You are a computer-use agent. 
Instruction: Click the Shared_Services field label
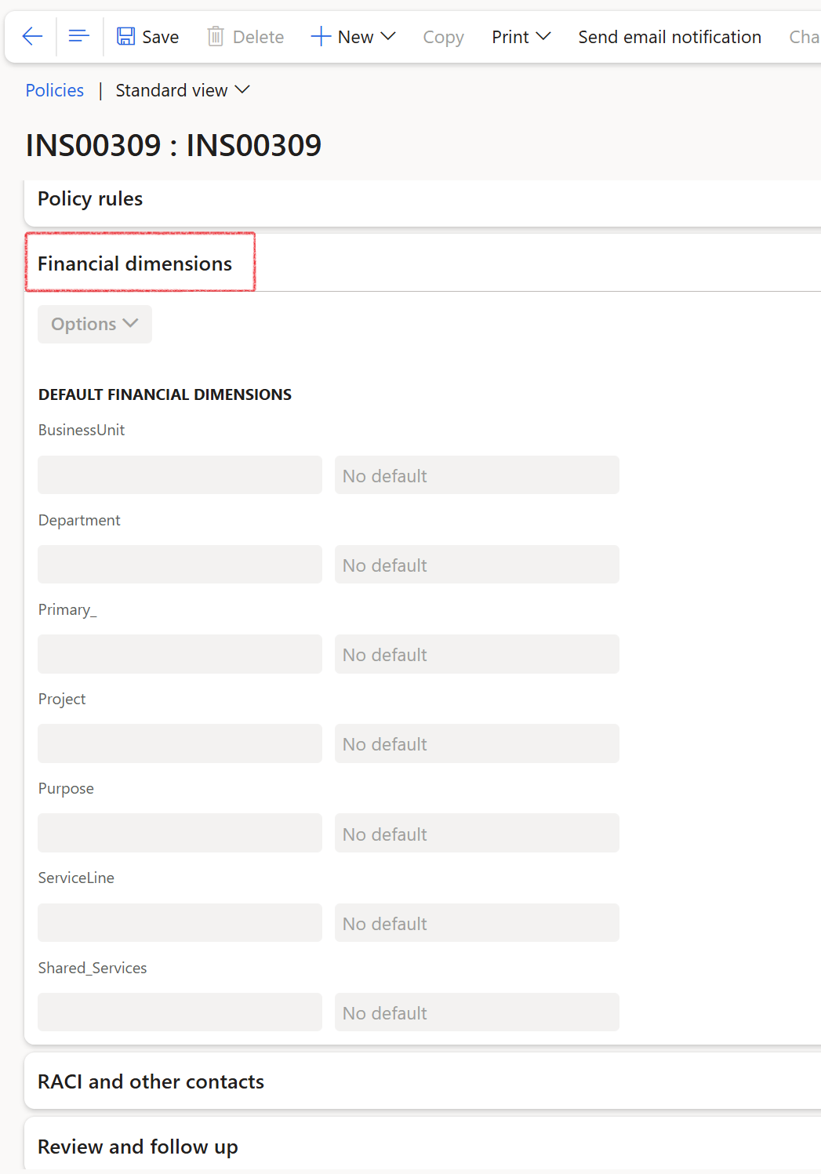[93, 969]
